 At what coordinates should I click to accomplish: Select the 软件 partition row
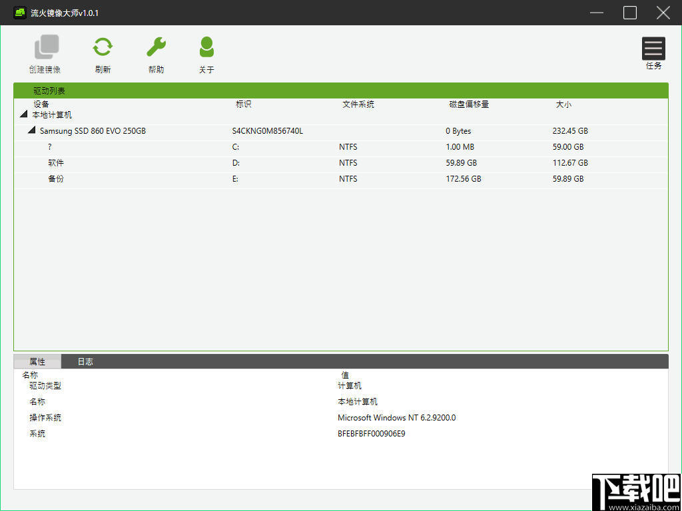(341, 163)
